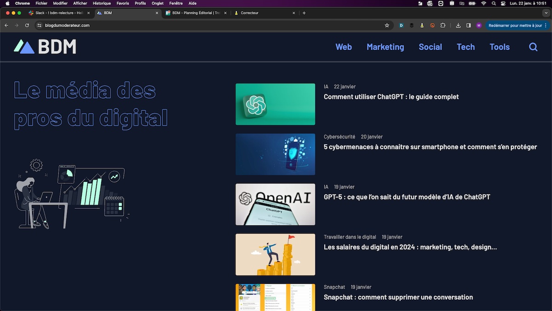Check battery status in the menu bar

(472, 3)
